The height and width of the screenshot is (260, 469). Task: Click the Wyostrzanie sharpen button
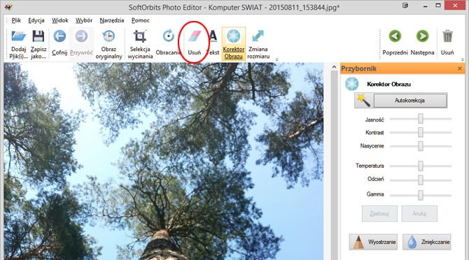pos(373,242)
